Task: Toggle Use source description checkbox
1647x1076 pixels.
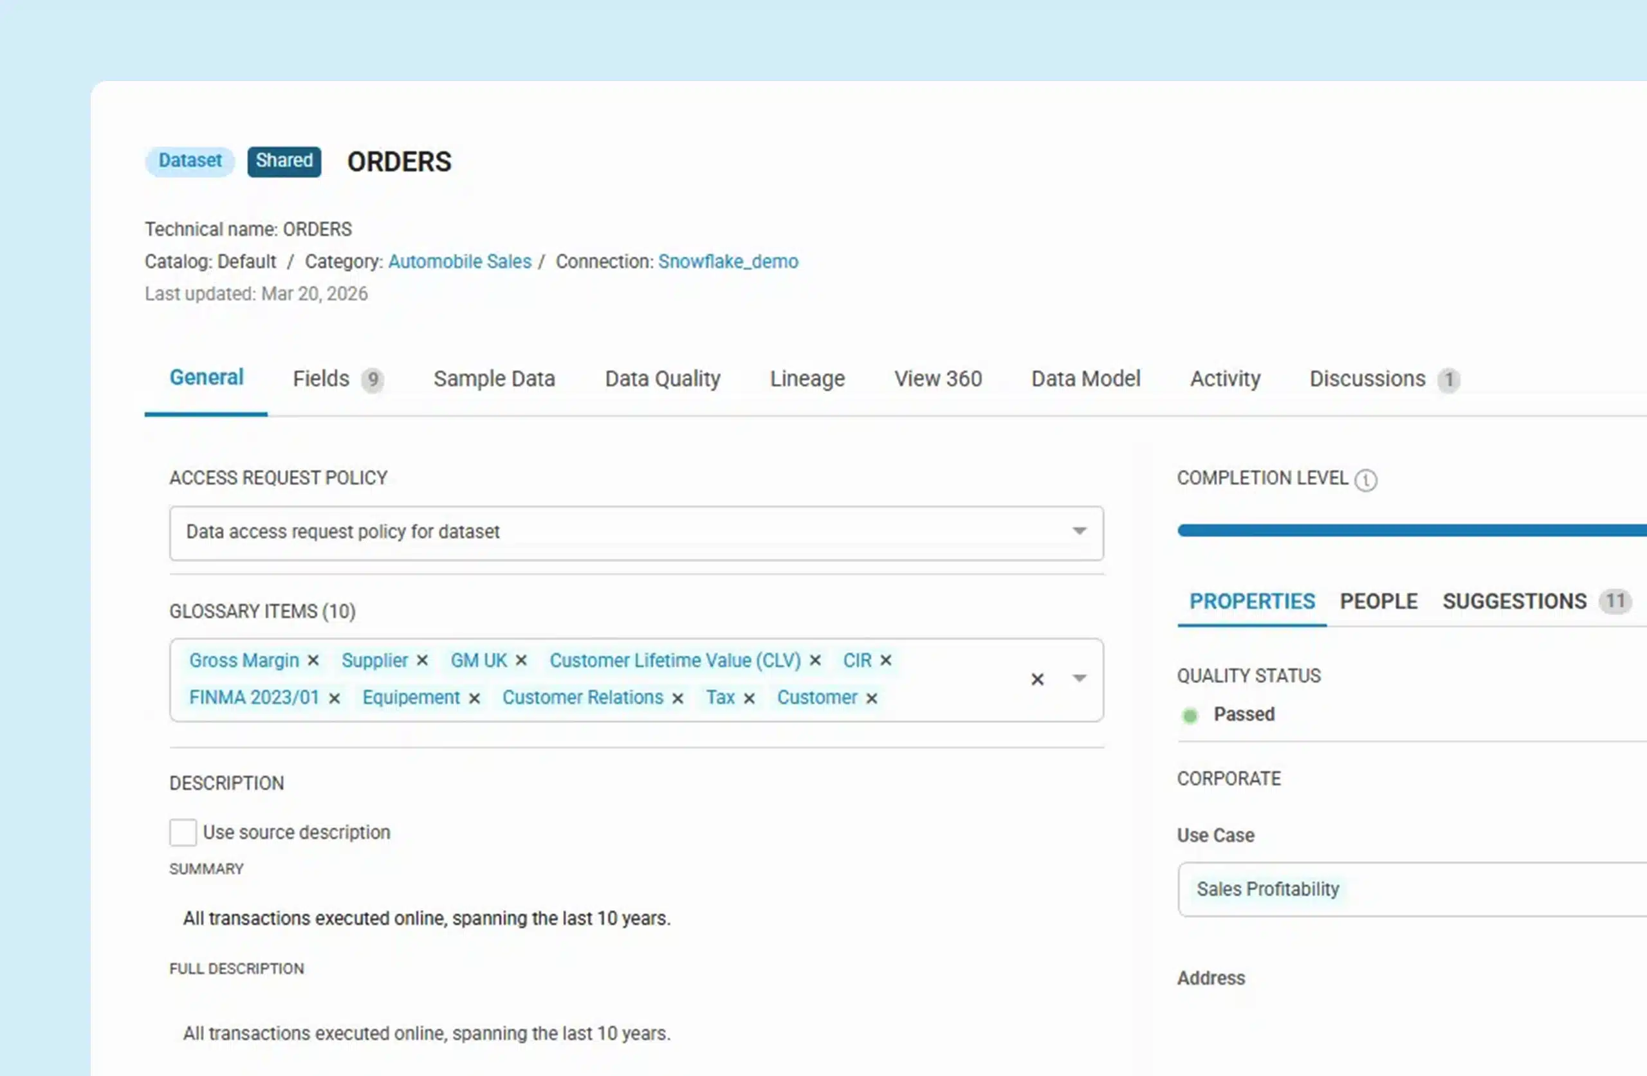Action: click(183, 832)
